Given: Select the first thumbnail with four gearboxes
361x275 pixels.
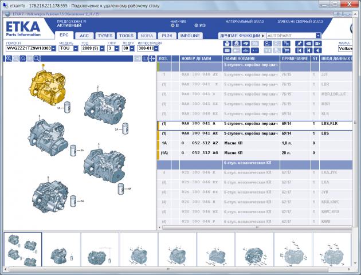Looking at the screenshot, I should (22, 249).
